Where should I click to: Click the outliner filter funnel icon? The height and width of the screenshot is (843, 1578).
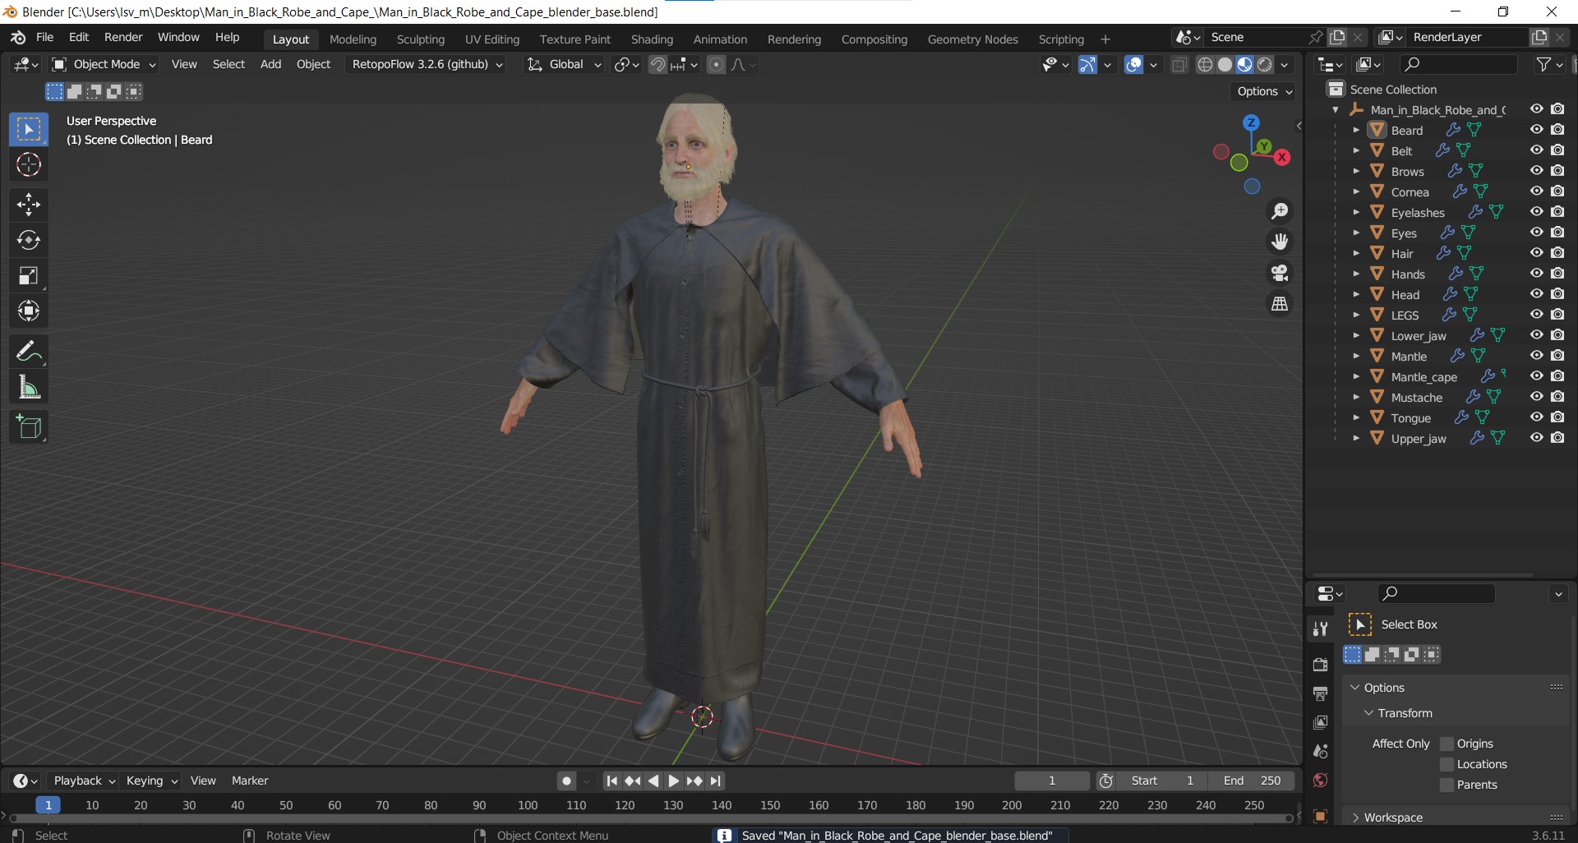1544,64
